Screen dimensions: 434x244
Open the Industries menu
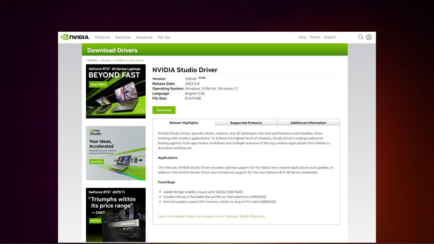point(144,37)
